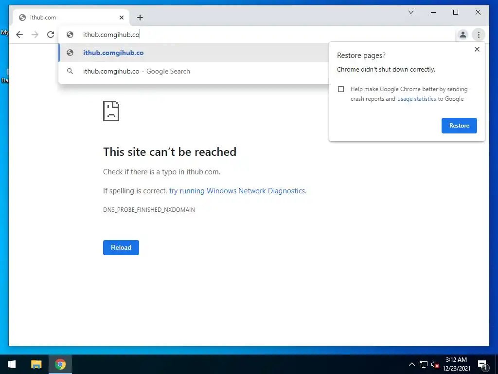Click the DNS_PROBE_FINISHED_NXDOMAIN error code
The height and width of the screenshot is (374, 498).
tap(149, 209)
